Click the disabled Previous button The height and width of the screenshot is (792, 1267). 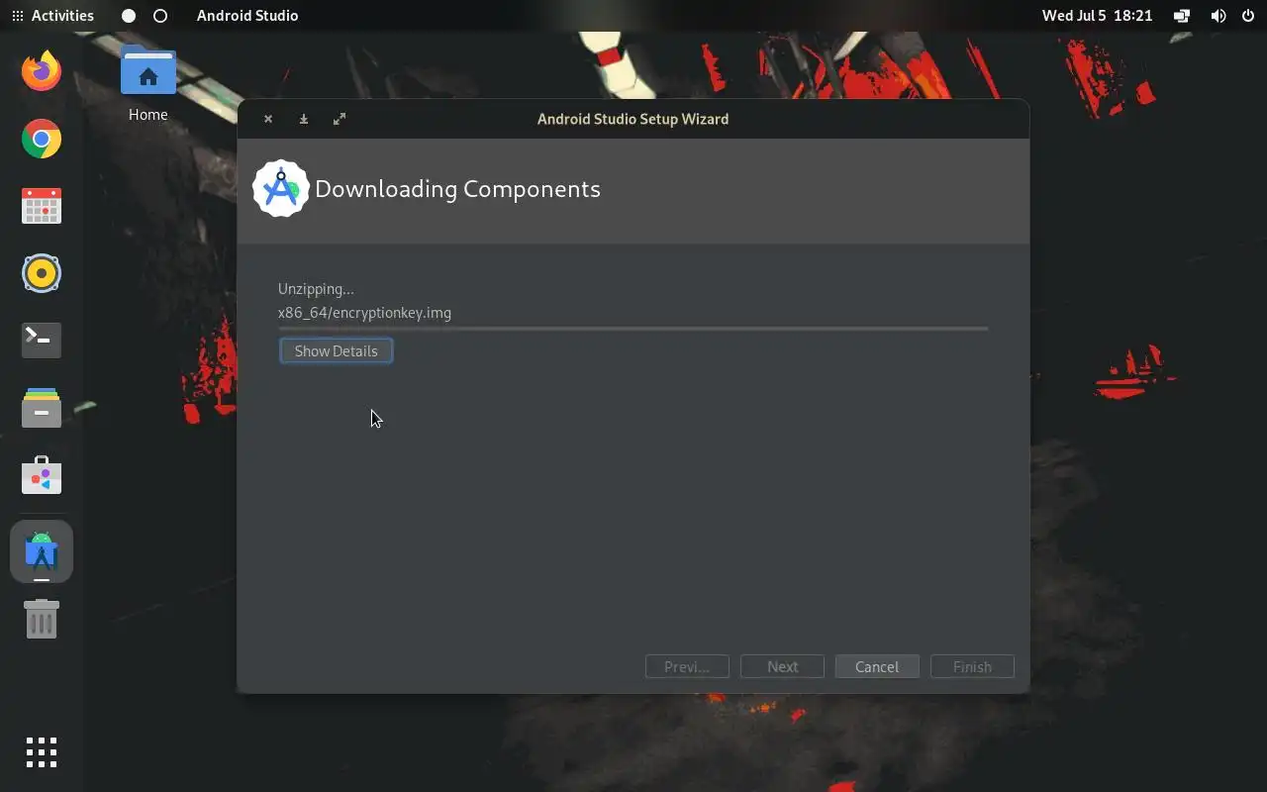pos(687,666)
